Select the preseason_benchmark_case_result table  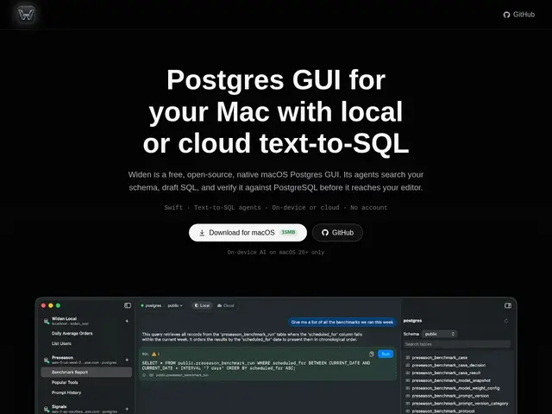click(x=446, y=373)
